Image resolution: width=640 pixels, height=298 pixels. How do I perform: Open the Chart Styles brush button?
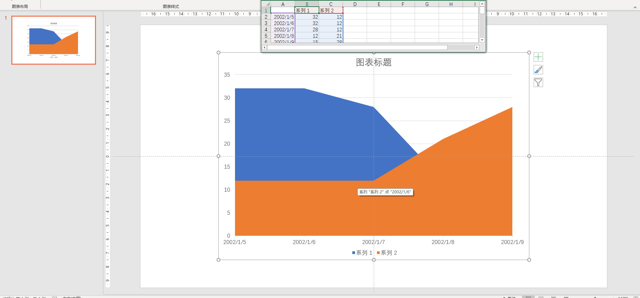coord(538,70)
